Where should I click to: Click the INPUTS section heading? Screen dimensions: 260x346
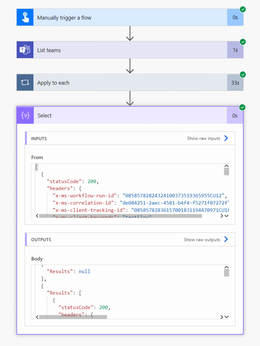click(39, 139)
